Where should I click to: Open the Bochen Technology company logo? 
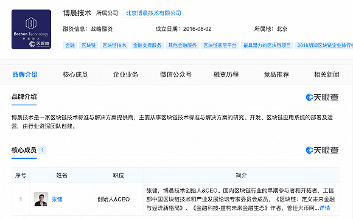(x=31, y=29)
